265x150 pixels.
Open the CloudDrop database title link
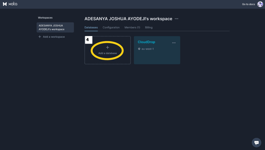pyautogui.click(x=146, y=42)
